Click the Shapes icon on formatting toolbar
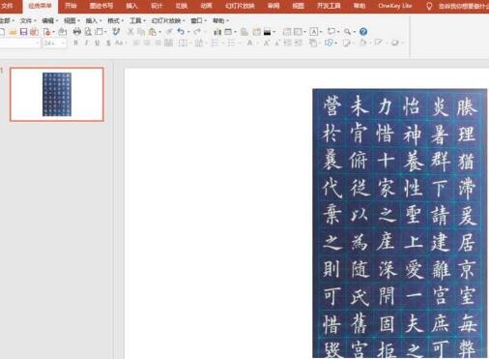 coord(329,43)
